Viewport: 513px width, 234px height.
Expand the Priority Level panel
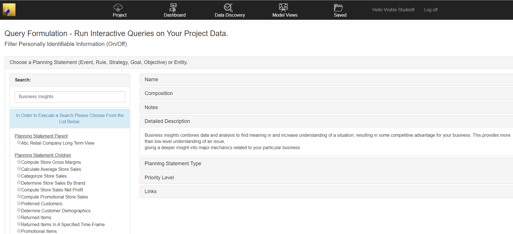click(x=326, y=178)
